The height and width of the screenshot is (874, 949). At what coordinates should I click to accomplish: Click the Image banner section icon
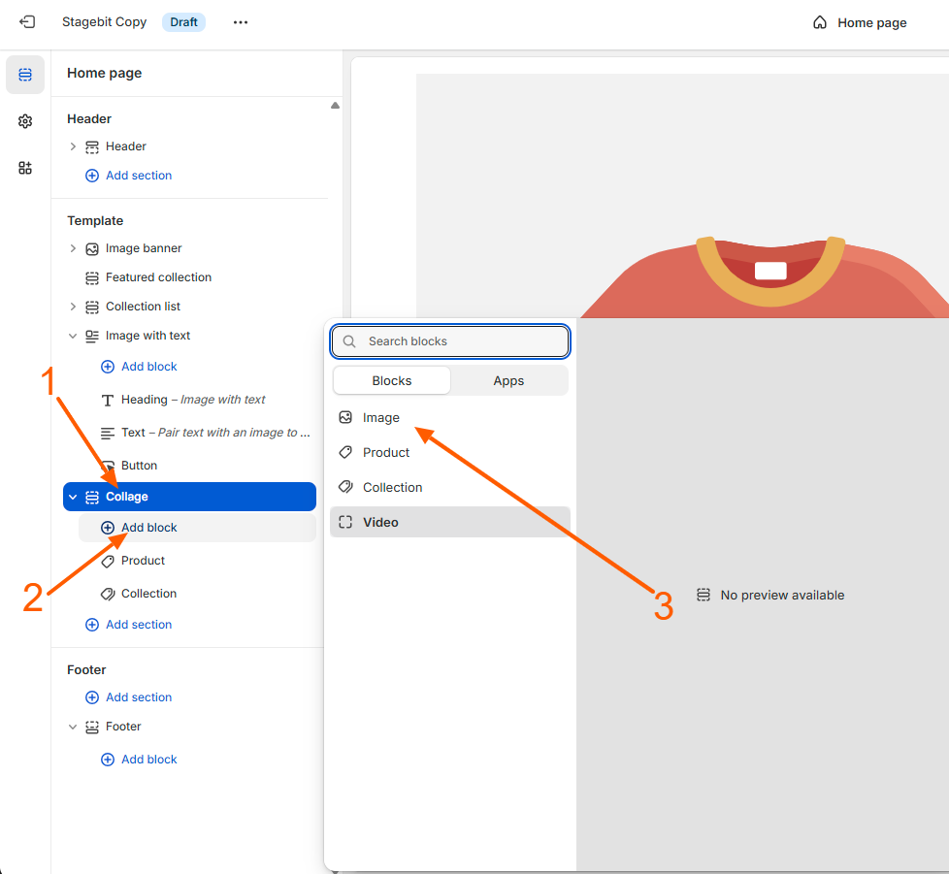click(92, 248)
